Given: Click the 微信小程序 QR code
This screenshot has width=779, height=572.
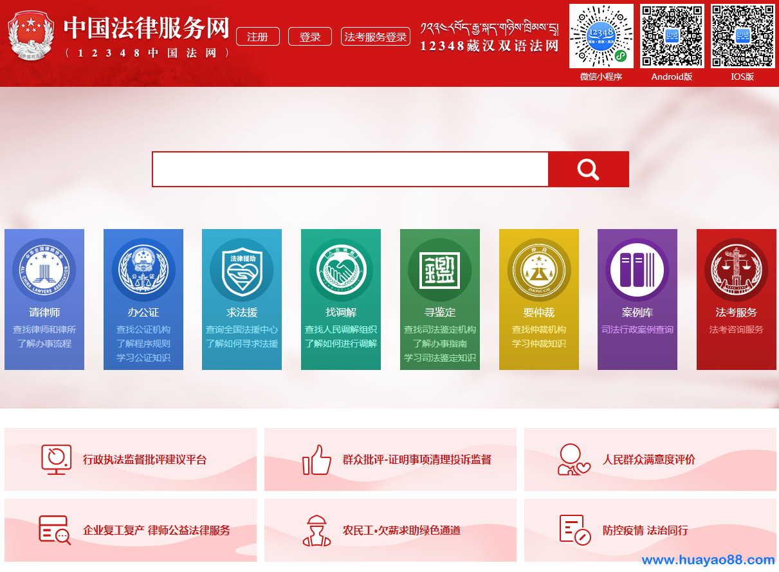Looking at the screenshot, I should point(601,36).
